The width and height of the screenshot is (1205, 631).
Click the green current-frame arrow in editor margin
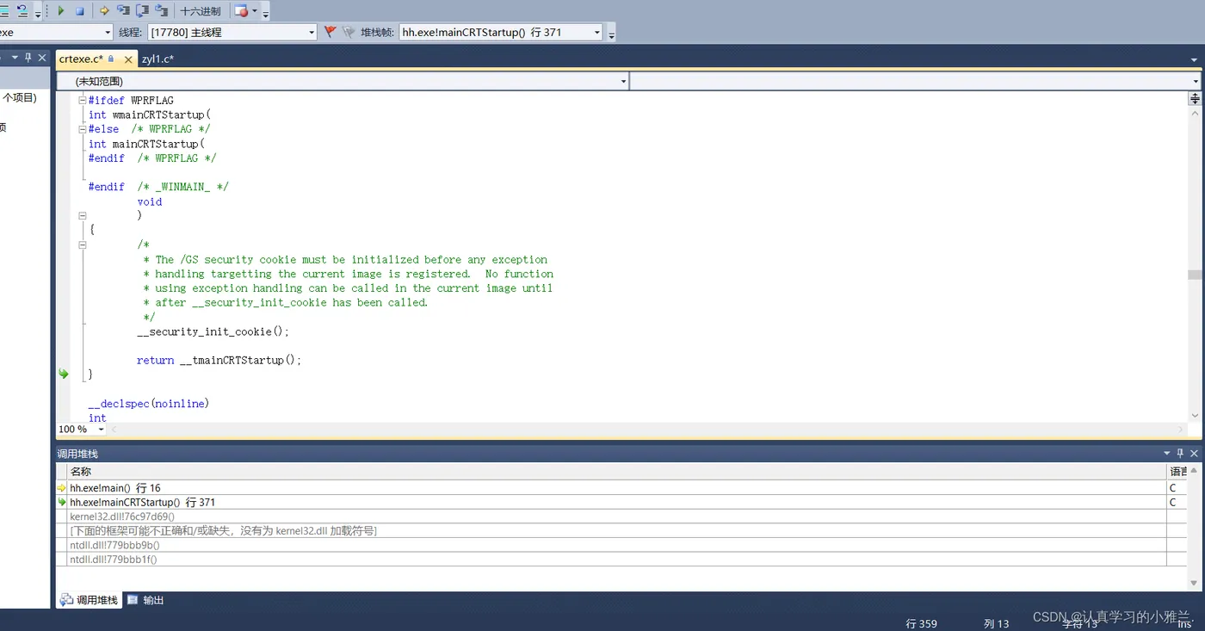coord(63,374)
